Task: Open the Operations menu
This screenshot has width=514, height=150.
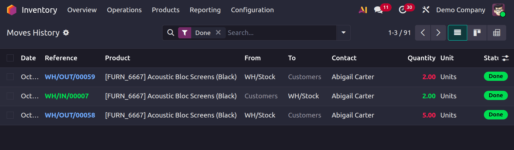Action: pyautogui.click(x=124, y=10)
